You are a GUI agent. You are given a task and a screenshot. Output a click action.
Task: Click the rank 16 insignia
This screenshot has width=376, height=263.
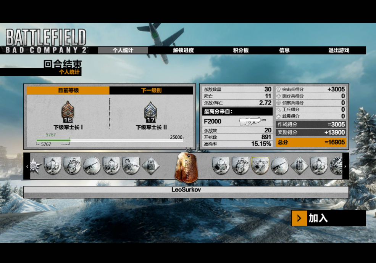(68, 112)
